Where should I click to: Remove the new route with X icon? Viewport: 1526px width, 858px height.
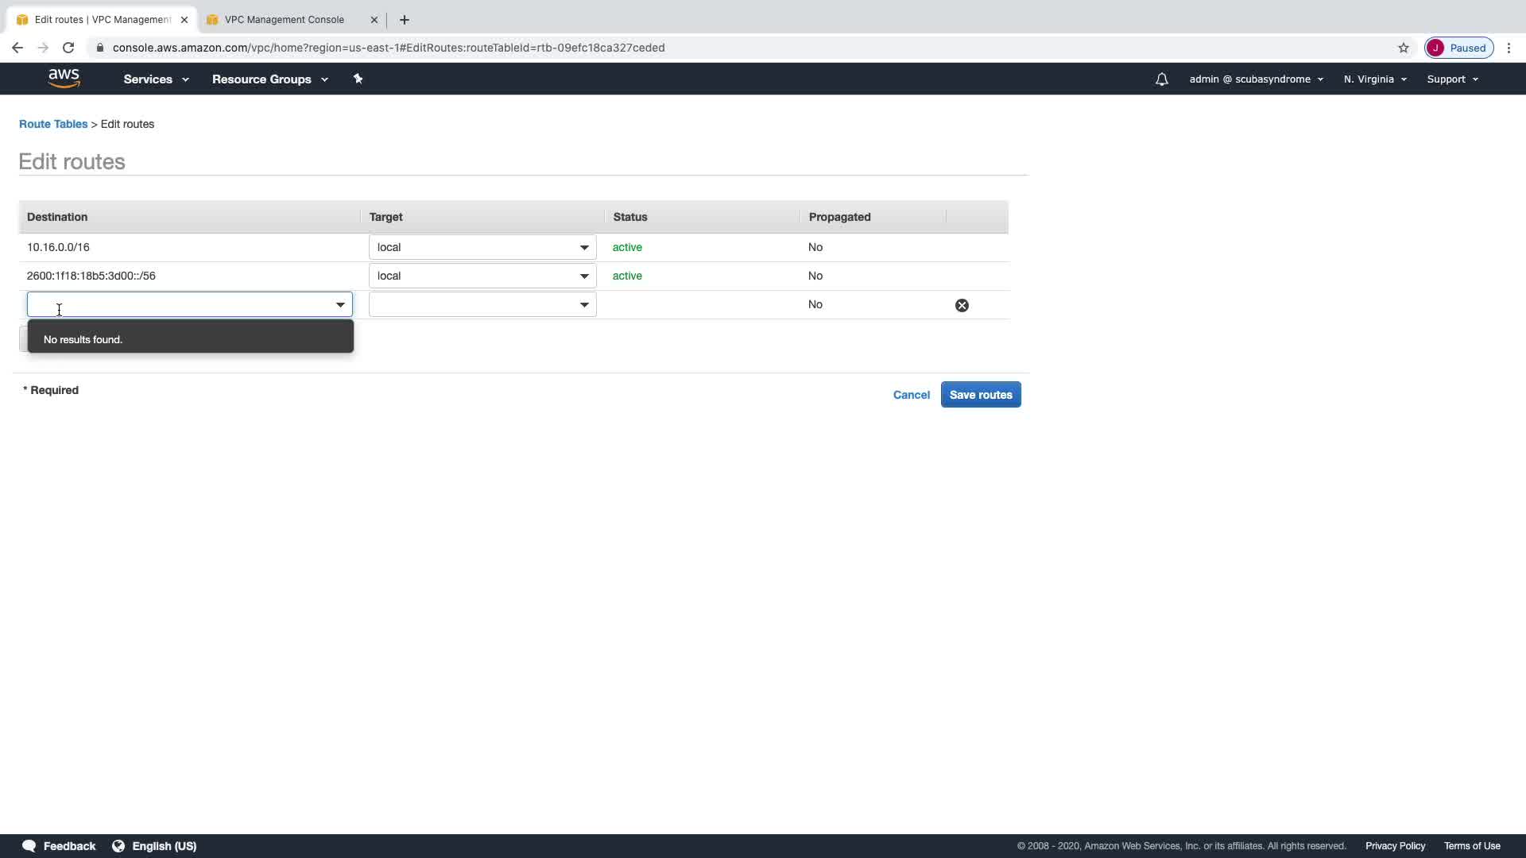tap(962, 305)
